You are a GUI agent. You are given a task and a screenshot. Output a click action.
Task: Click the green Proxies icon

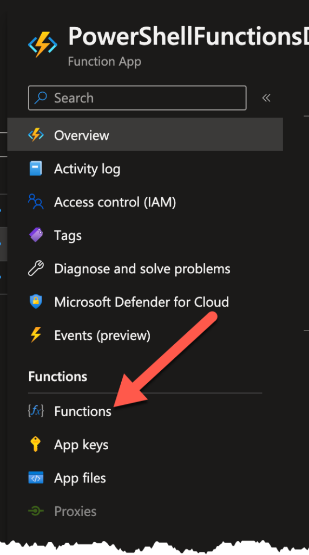pos(36,511)
